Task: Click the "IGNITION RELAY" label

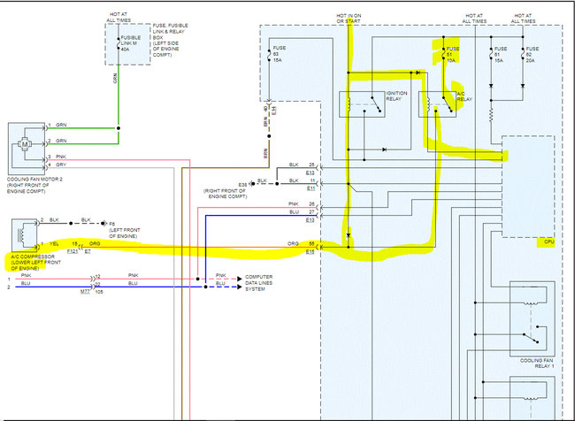Action: [x=396, y=96]
